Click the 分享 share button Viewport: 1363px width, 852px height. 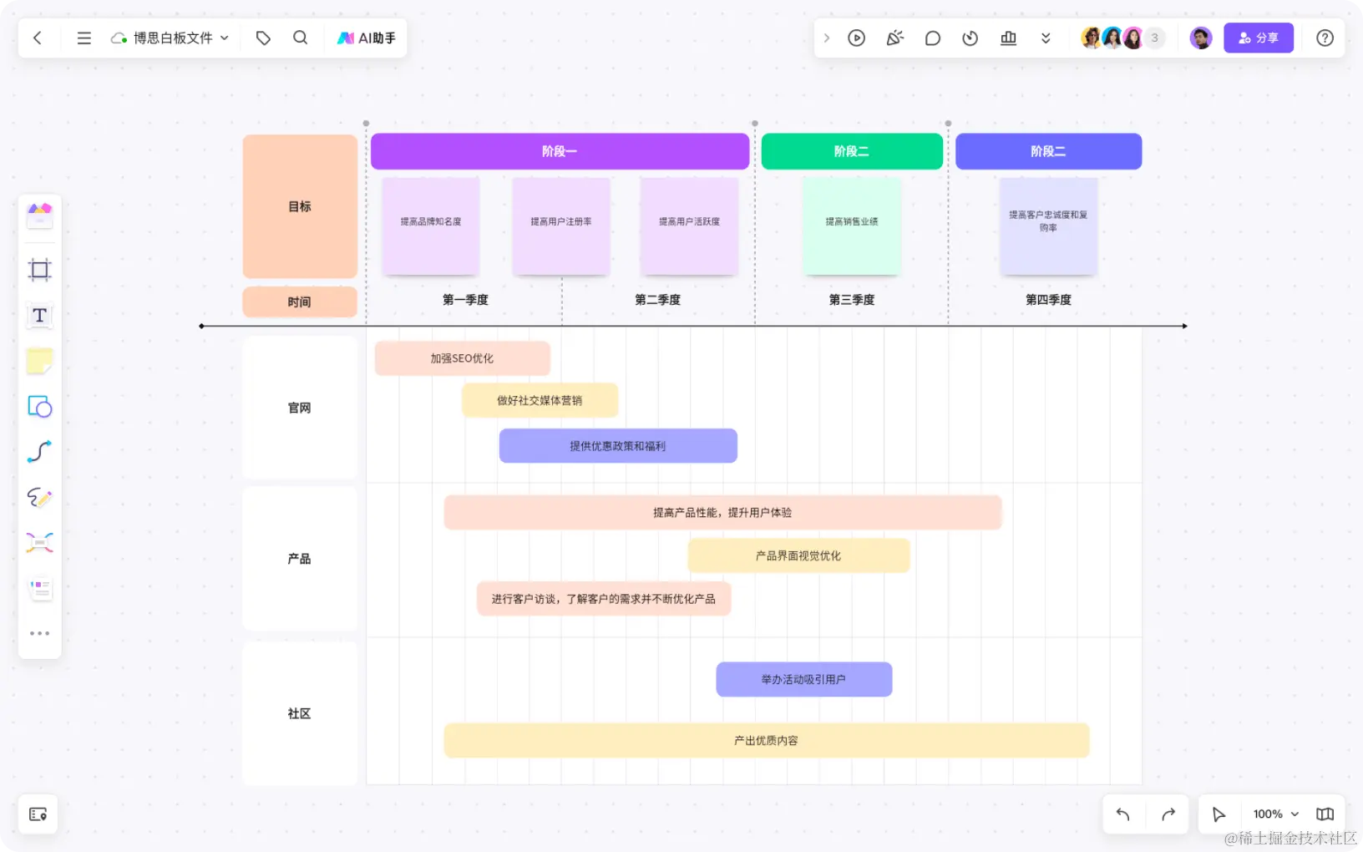(1258, 38)
